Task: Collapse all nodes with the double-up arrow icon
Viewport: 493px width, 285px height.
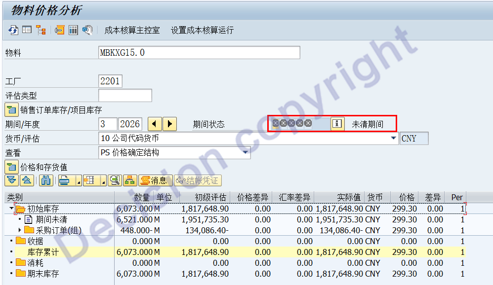Action: 27,180
